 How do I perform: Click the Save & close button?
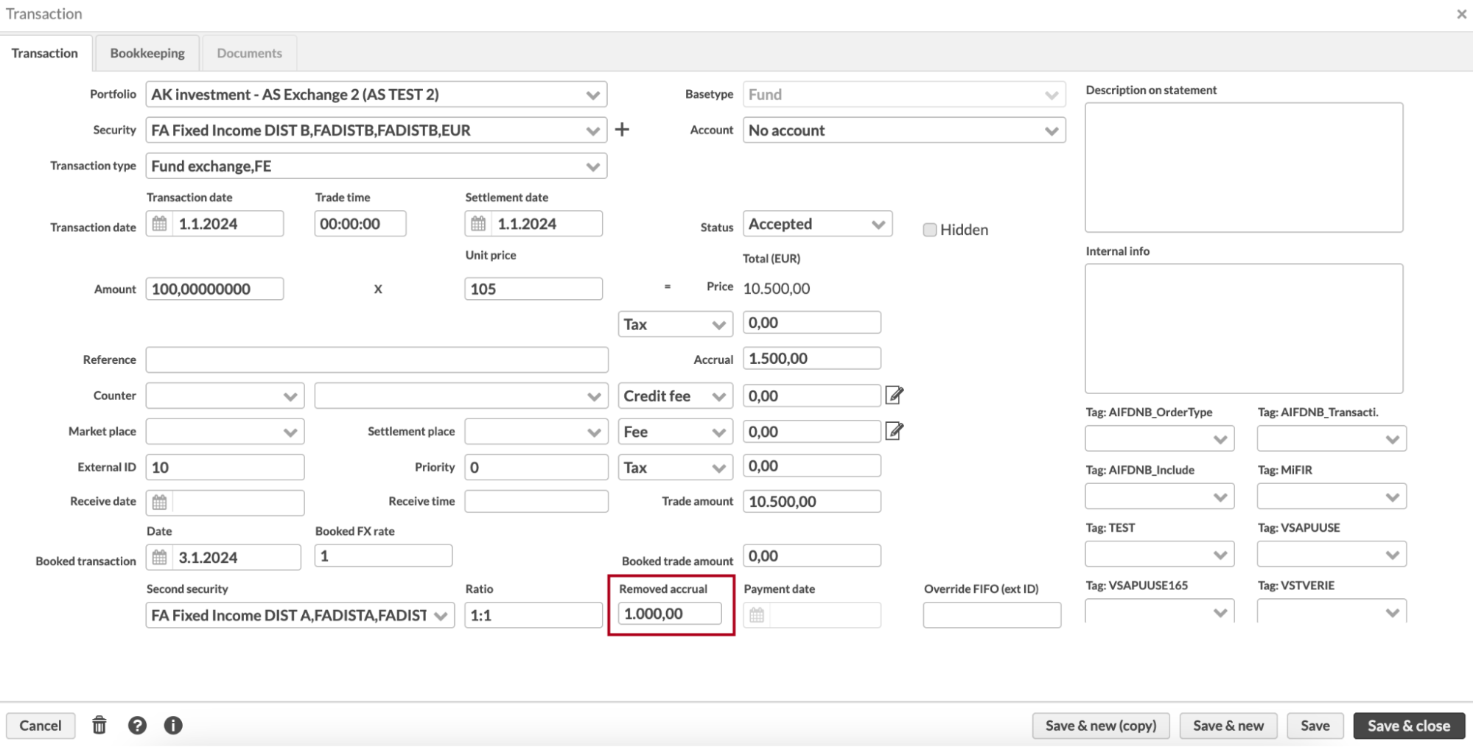point(1409,726)
